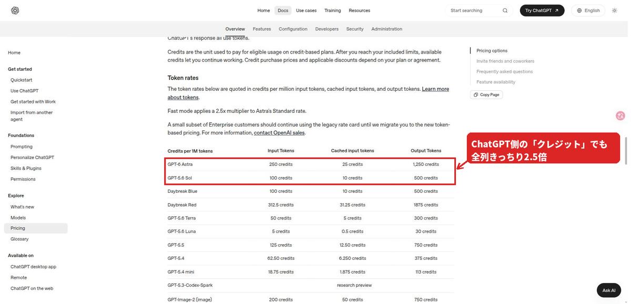Click the Daybreak Blue row label

(182, 191)
